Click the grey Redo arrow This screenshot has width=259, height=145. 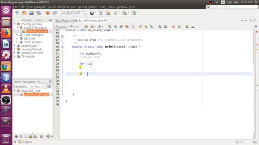(55, 13)
